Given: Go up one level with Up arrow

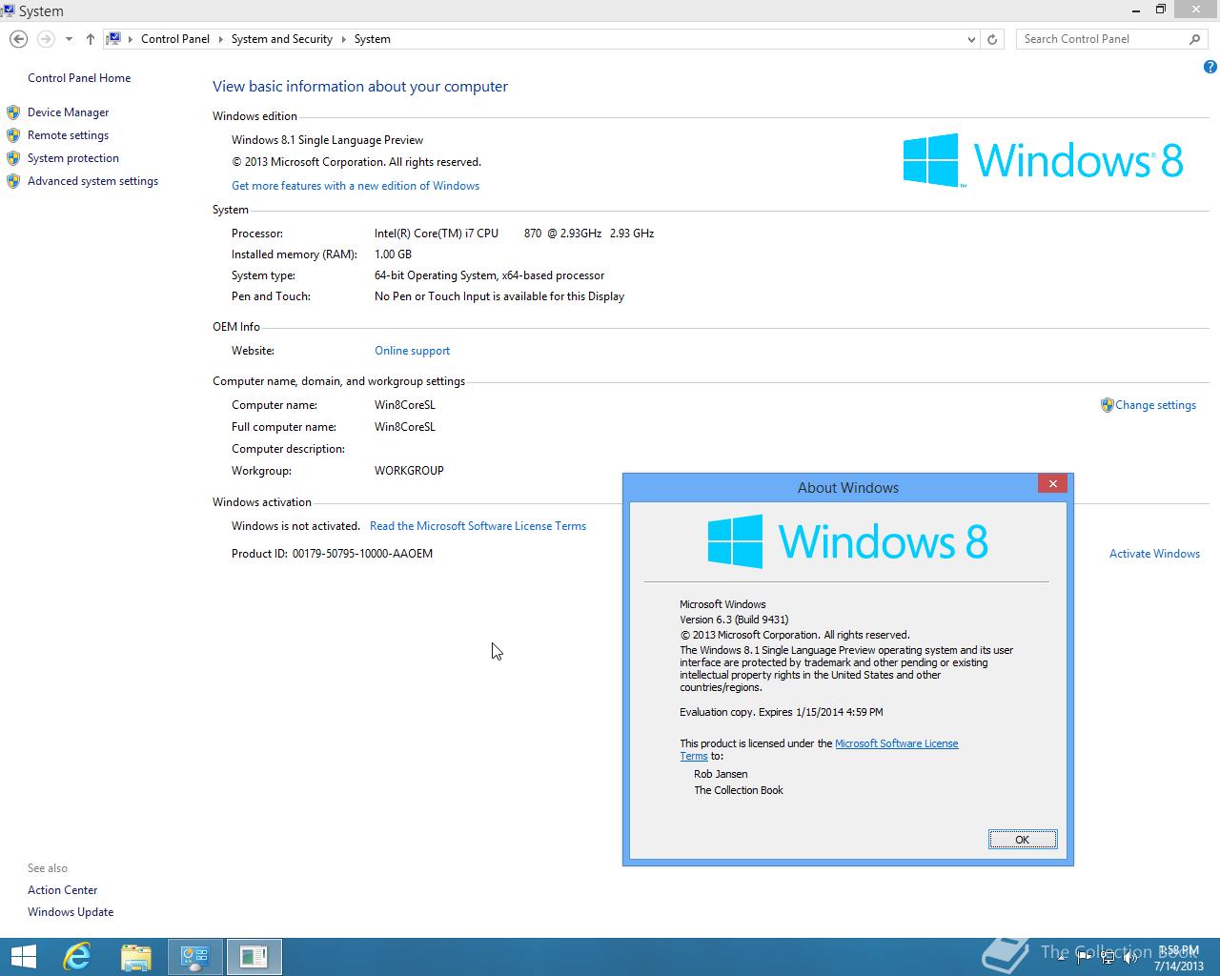Looking at the screenshot, I should 90,39.
